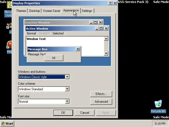This screenshot has width=169, height=127.
Task: Click the 5:18 PM clock in tray
Action: tap(160, 124)
